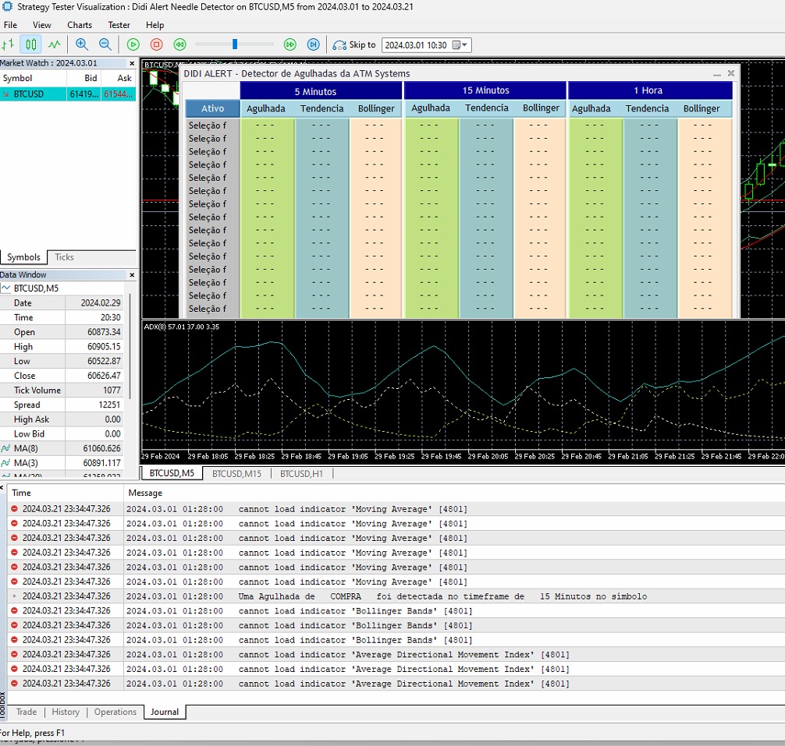This screenshot has height=746, width=785.
Task: Switch chart to candlestick mode
Action: point(31,45)
